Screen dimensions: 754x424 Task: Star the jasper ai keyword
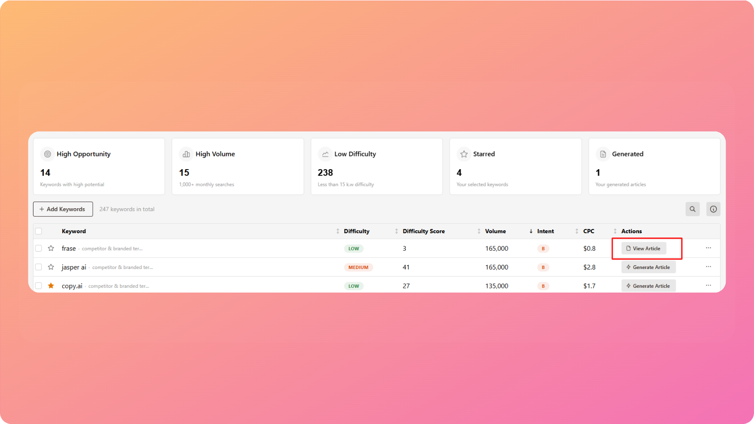[51, 267]
